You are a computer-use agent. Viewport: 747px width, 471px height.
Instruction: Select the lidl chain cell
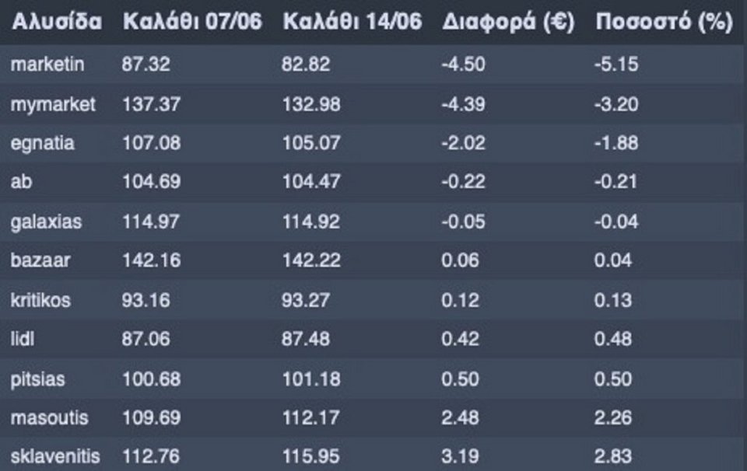(23, 339)
